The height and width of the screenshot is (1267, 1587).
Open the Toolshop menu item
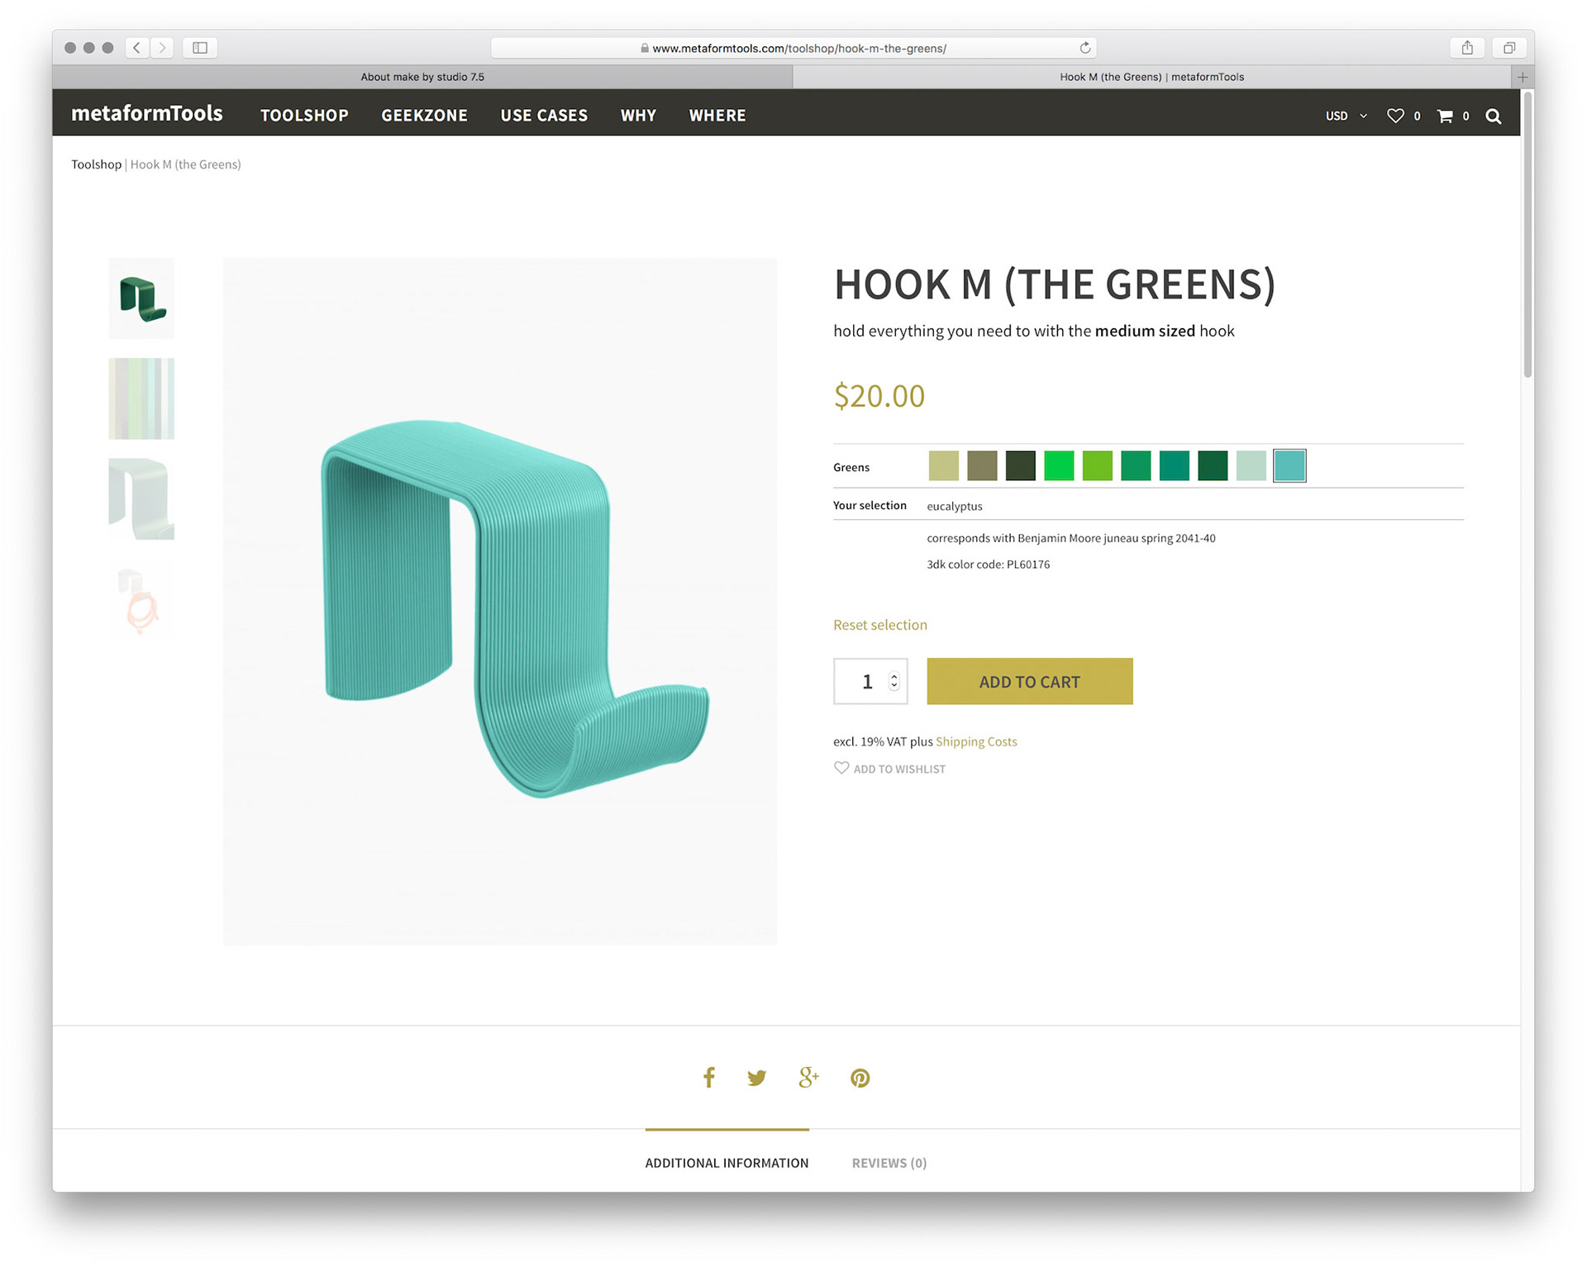point(304,116)
